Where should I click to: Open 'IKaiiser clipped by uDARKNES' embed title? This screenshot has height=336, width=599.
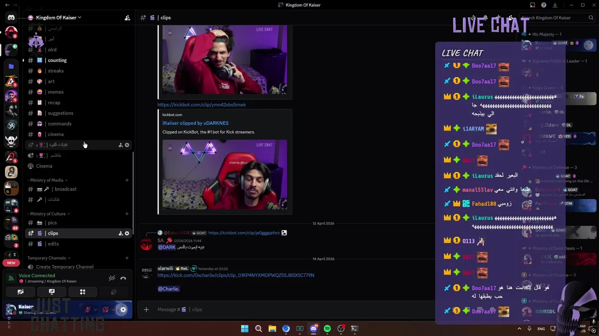pos(196,123)
